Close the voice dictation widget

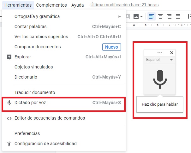172,53
